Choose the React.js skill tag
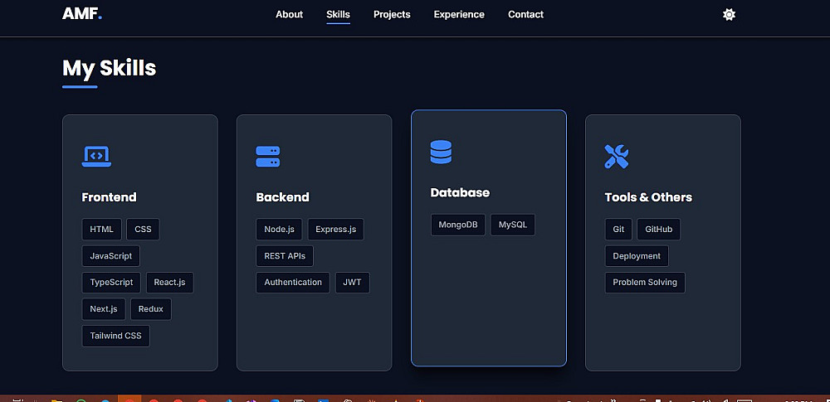 point(170,283)
